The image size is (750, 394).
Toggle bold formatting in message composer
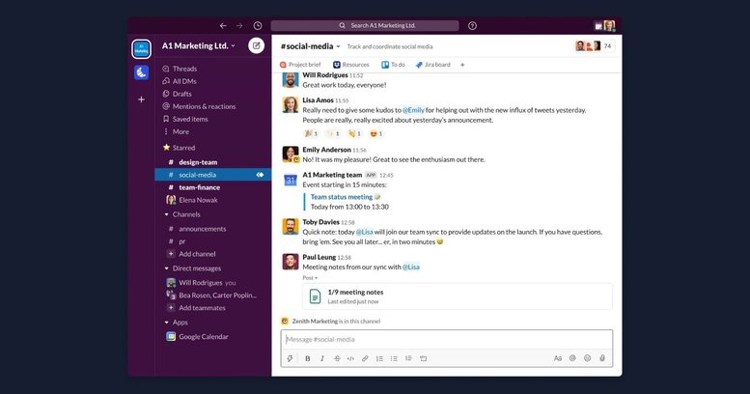(x=308, y=358)
